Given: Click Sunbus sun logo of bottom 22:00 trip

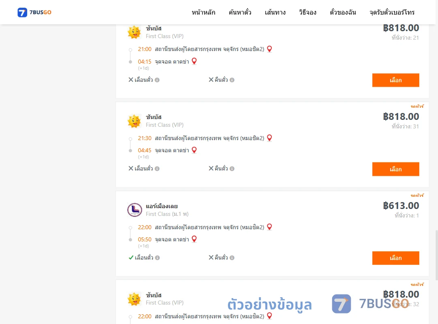Looking at the screenshot, I should tap(134, 299).
